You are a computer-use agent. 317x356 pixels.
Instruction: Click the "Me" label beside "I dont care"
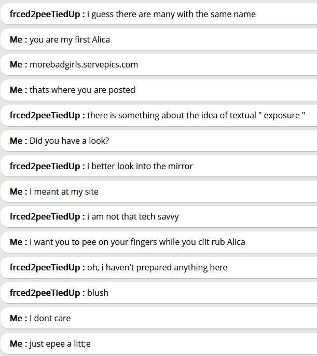click(x=16, y=319)
